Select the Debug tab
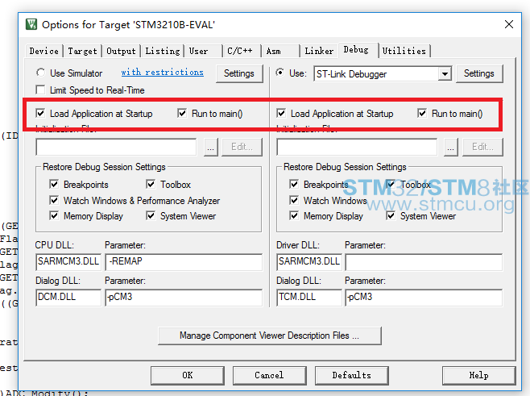 [x=358, y=50]
